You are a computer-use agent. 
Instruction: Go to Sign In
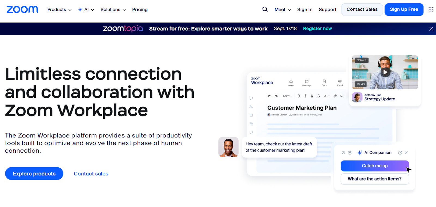[x=305, y=10]
